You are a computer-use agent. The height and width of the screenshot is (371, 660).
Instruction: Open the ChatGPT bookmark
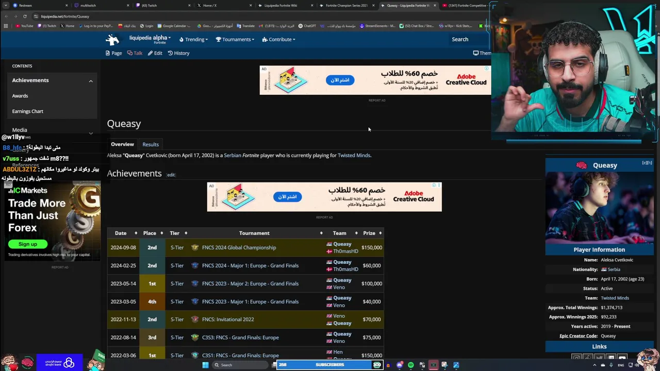(307, 26)
